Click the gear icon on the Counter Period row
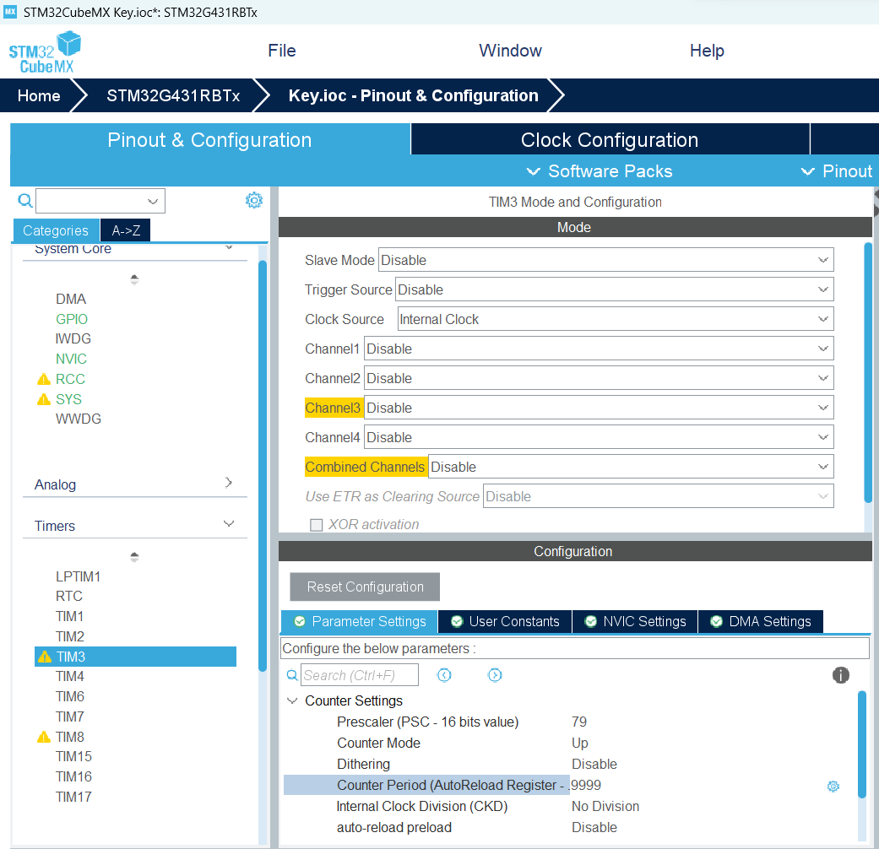This screenshot has height=849, width=879. pyautogui.click(x=833, y=786)
